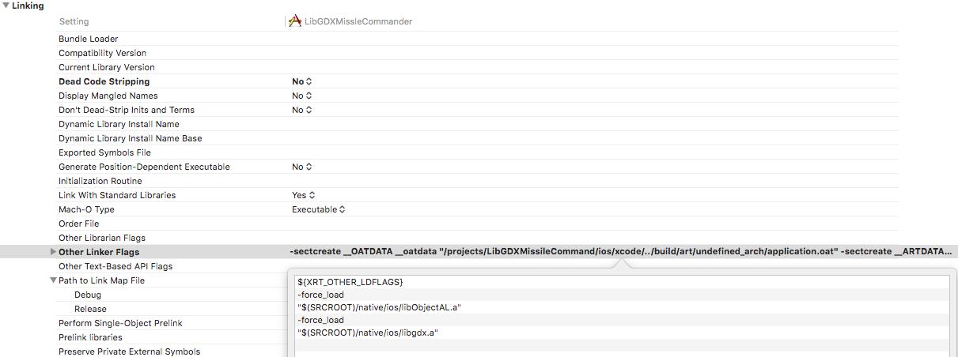The height and width of the screenshot is (357, 958).
Task: Open Don't Dead-Strip Inits and Terms dropdown
Action: click(x=302, y=110)
